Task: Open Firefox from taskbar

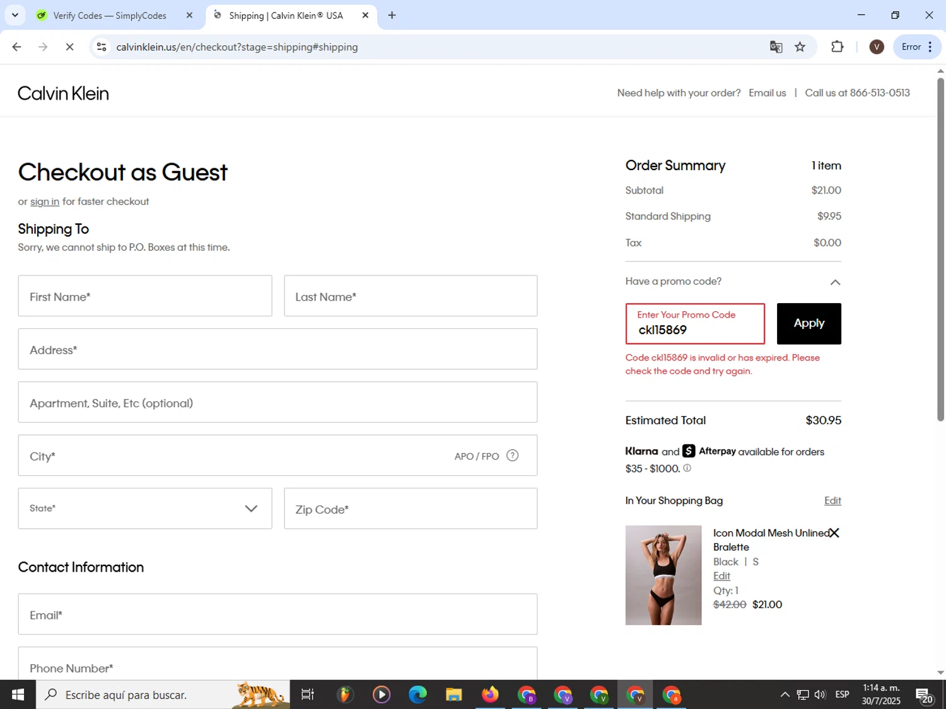Action: tap(490, 695)
